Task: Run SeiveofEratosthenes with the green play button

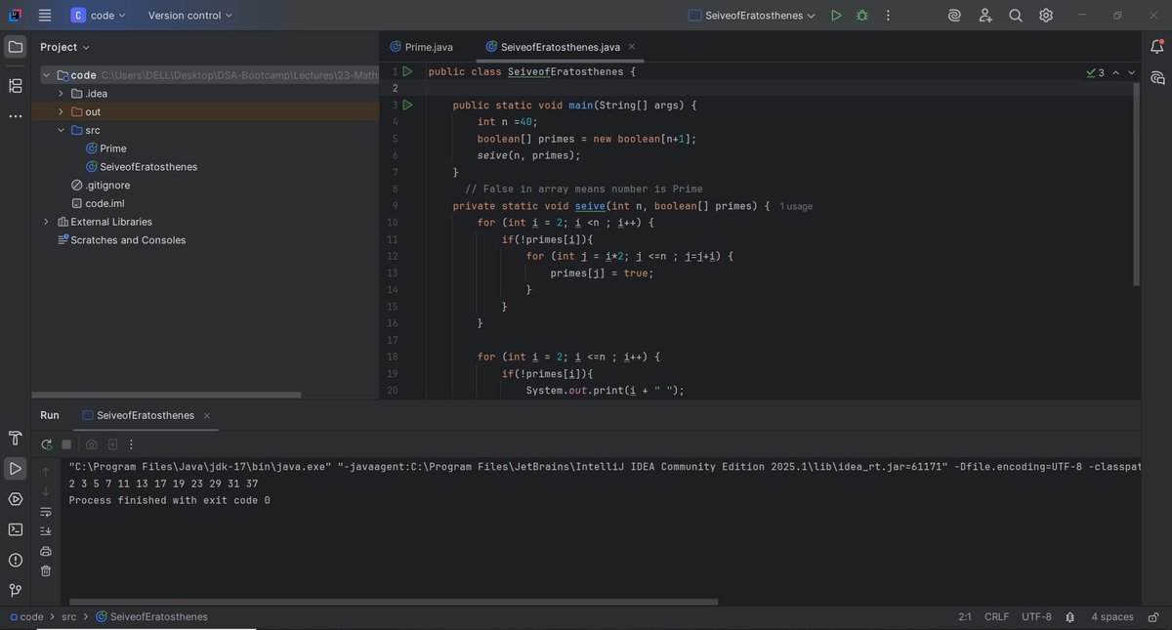Action: click(x=836, y=16)
